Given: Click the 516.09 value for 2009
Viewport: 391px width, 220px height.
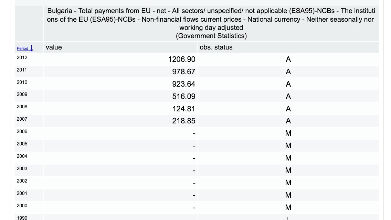Looking at the screenshot, I should (x=183, y=97).
